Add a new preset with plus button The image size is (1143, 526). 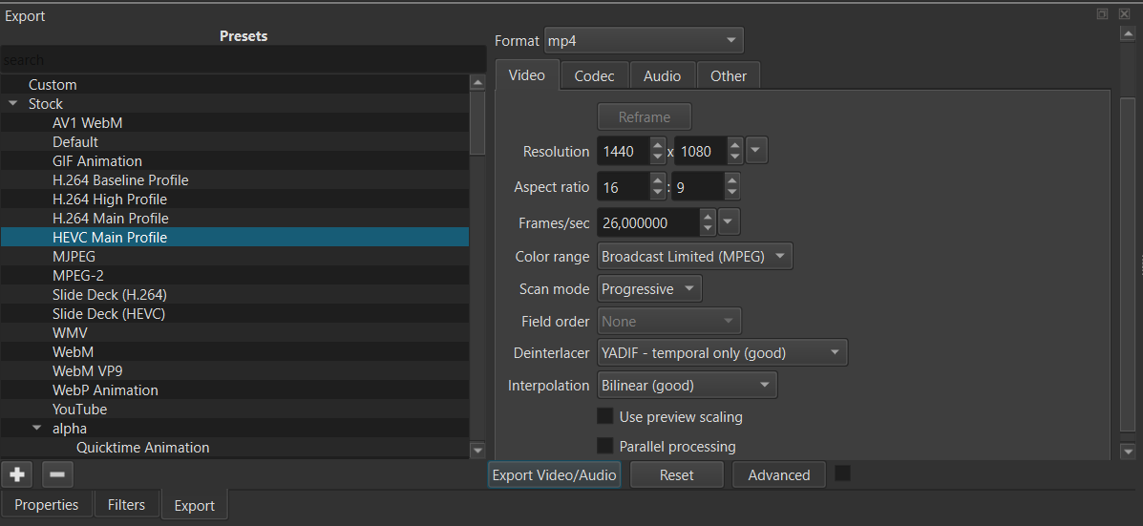click(17, 474)
